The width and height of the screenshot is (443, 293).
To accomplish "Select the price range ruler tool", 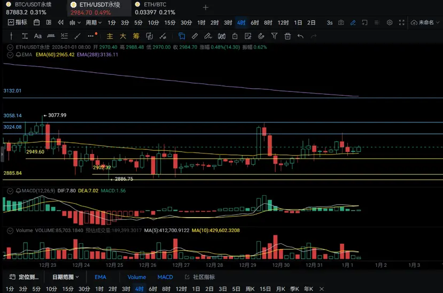I will [x=51, y=36].
